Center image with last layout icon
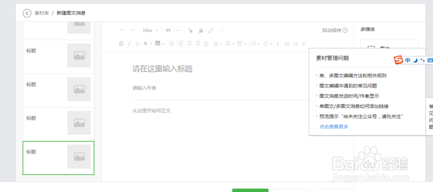The height and width of the screenshot is (192, 433). 304,44
